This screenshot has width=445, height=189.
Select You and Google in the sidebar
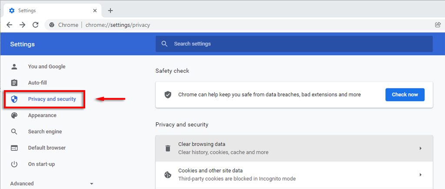click(46, 67)
